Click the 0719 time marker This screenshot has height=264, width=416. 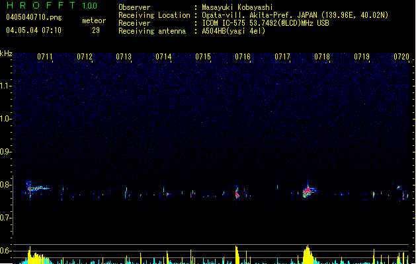point(362,57)
